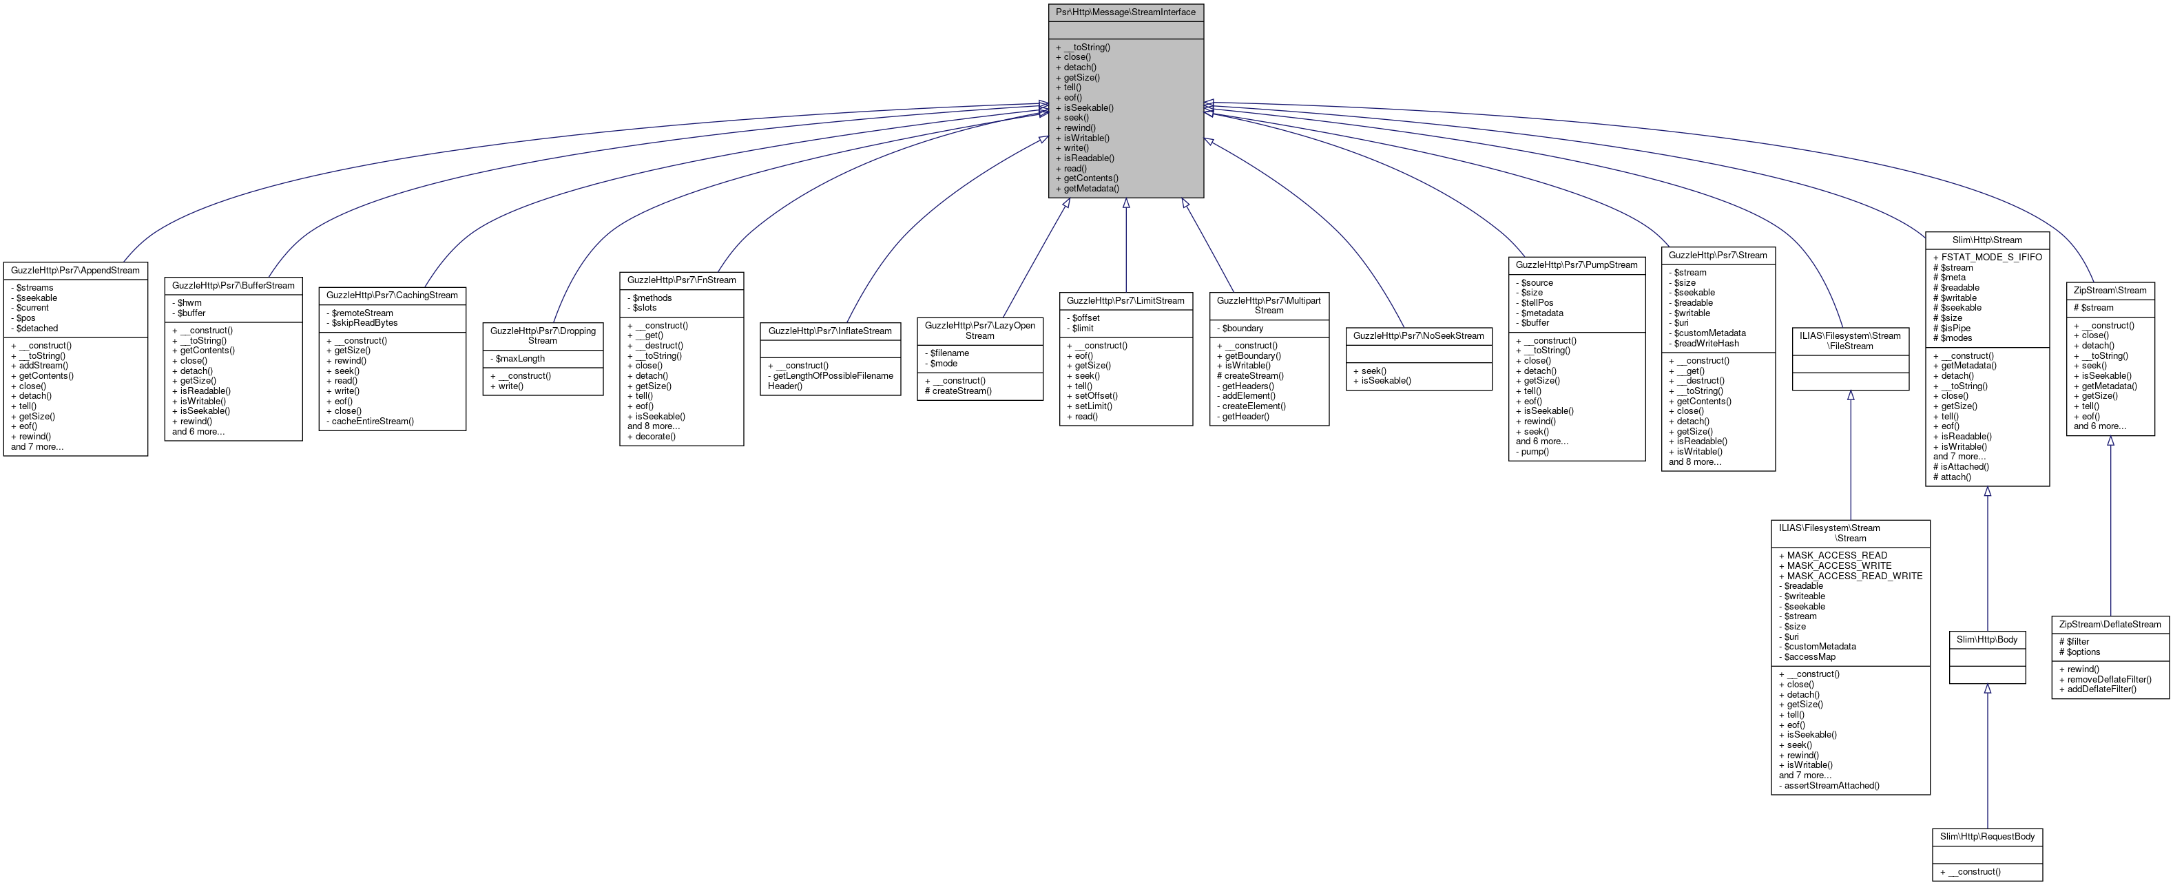Click the Psr\Http\Message\StreamInterface class title
This screenshot has height=885, width=2173.
point(1125,12)
